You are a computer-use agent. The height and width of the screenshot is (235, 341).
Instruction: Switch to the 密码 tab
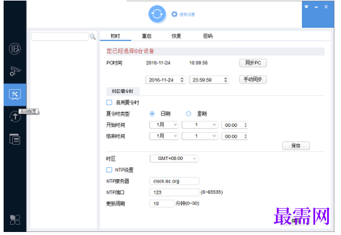point(207,36)
